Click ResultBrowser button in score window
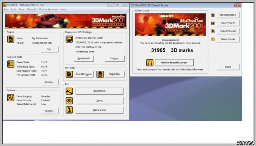This screenshot has height=146, width=256. (228, 31)
